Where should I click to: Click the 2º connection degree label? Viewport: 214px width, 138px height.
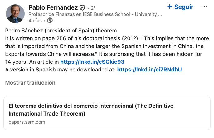(93, 8)
